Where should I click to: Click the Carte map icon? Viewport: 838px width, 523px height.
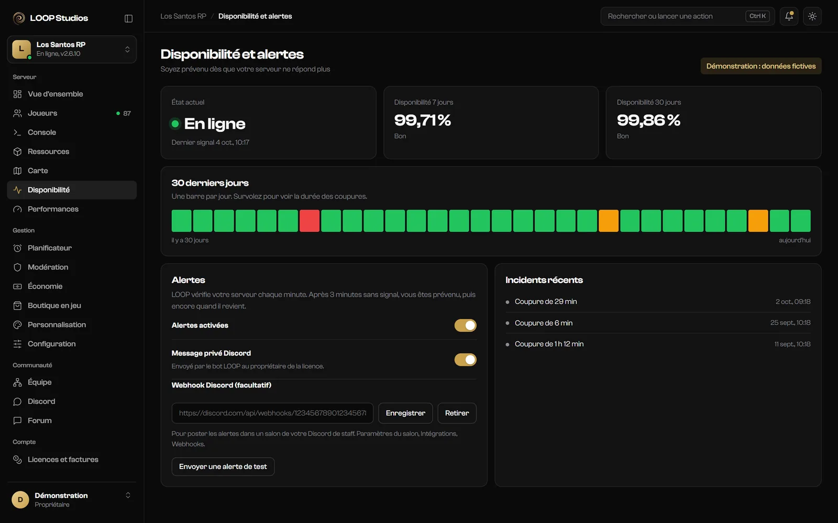pyautogui.click(x=17, y=170)
